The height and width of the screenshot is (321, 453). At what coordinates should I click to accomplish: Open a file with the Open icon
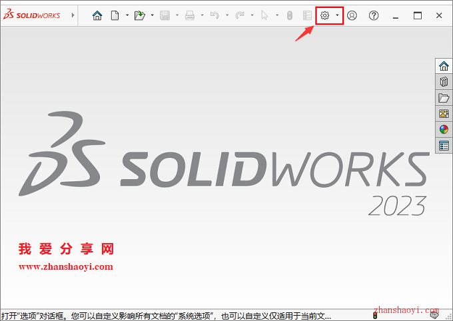pos(139,15)
